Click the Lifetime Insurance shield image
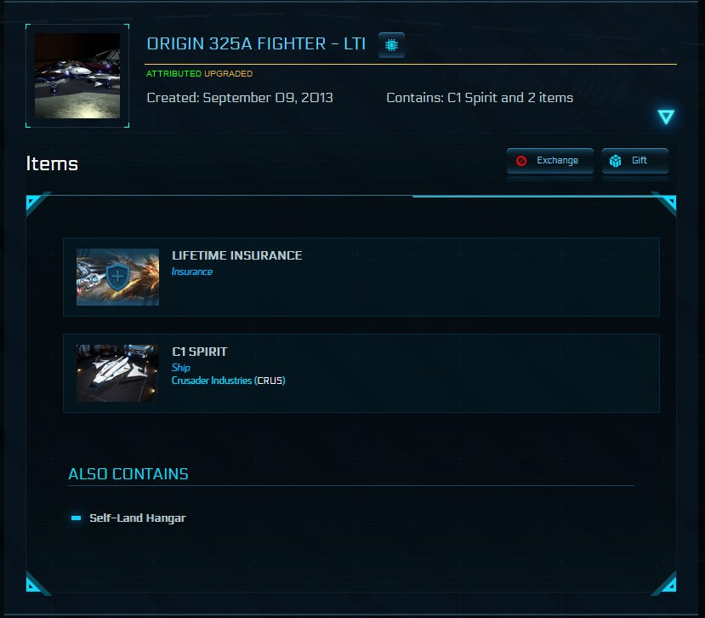Screen dimensions: 705x618 pos(117,277)
